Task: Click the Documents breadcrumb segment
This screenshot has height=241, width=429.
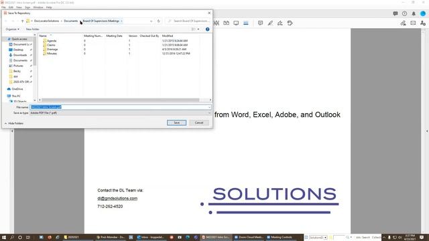Action: [x=70, y=21]
